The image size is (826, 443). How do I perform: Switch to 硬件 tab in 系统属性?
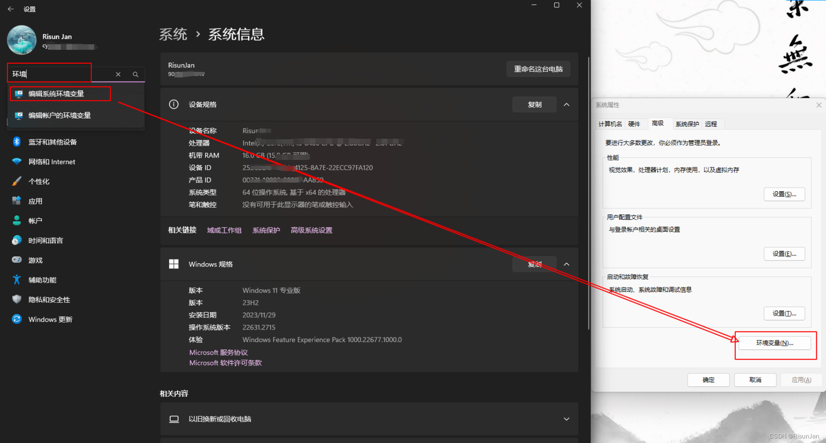(634, 124)
